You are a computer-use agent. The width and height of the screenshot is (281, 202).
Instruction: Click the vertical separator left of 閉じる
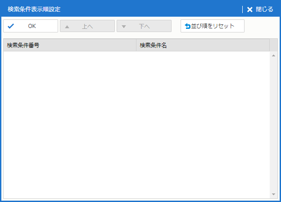tap(242, 9)
